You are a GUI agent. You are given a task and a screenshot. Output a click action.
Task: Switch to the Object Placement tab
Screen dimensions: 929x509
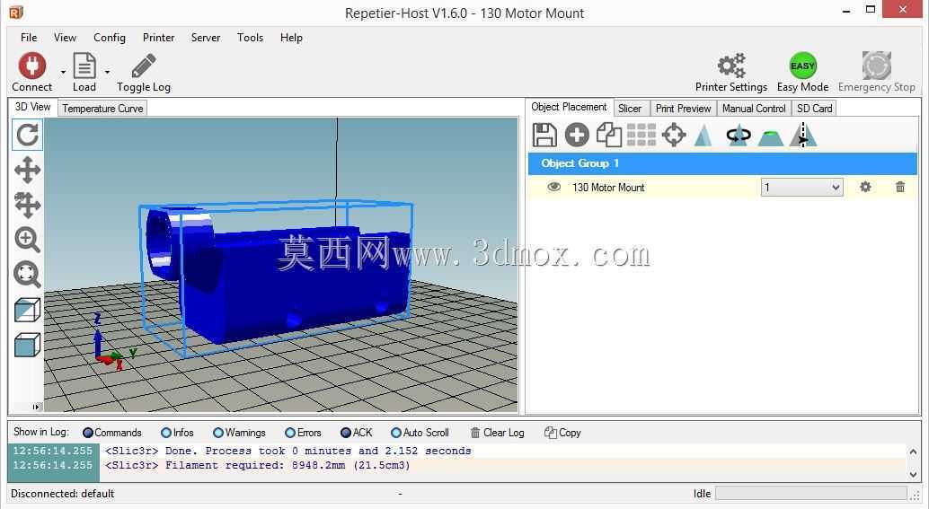point(569,107)
